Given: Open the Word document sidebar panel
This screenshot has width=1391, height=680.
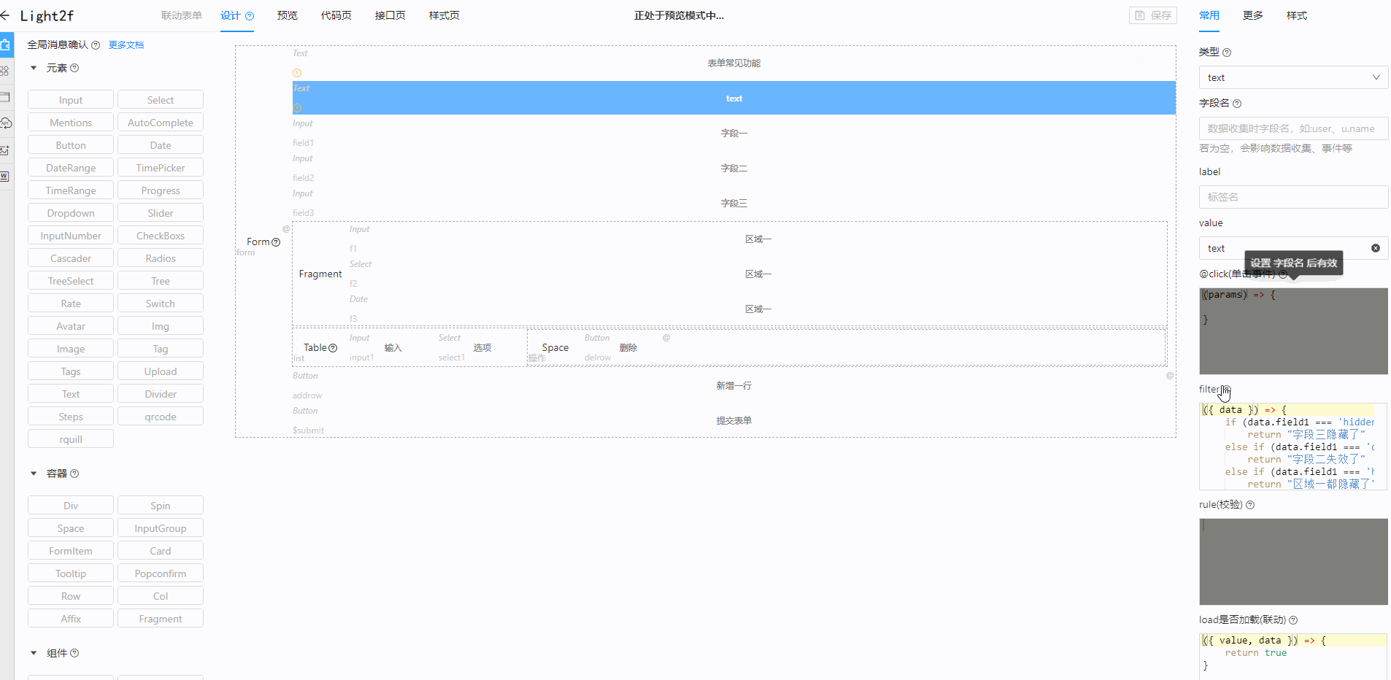Looking at the screenshot, I should pos(4,176).
